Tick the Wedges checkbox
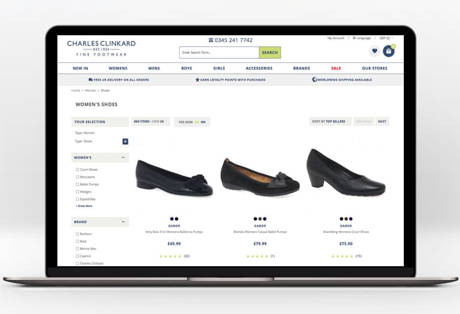Screen dimensions: 460x314 (x=78, y=192)
